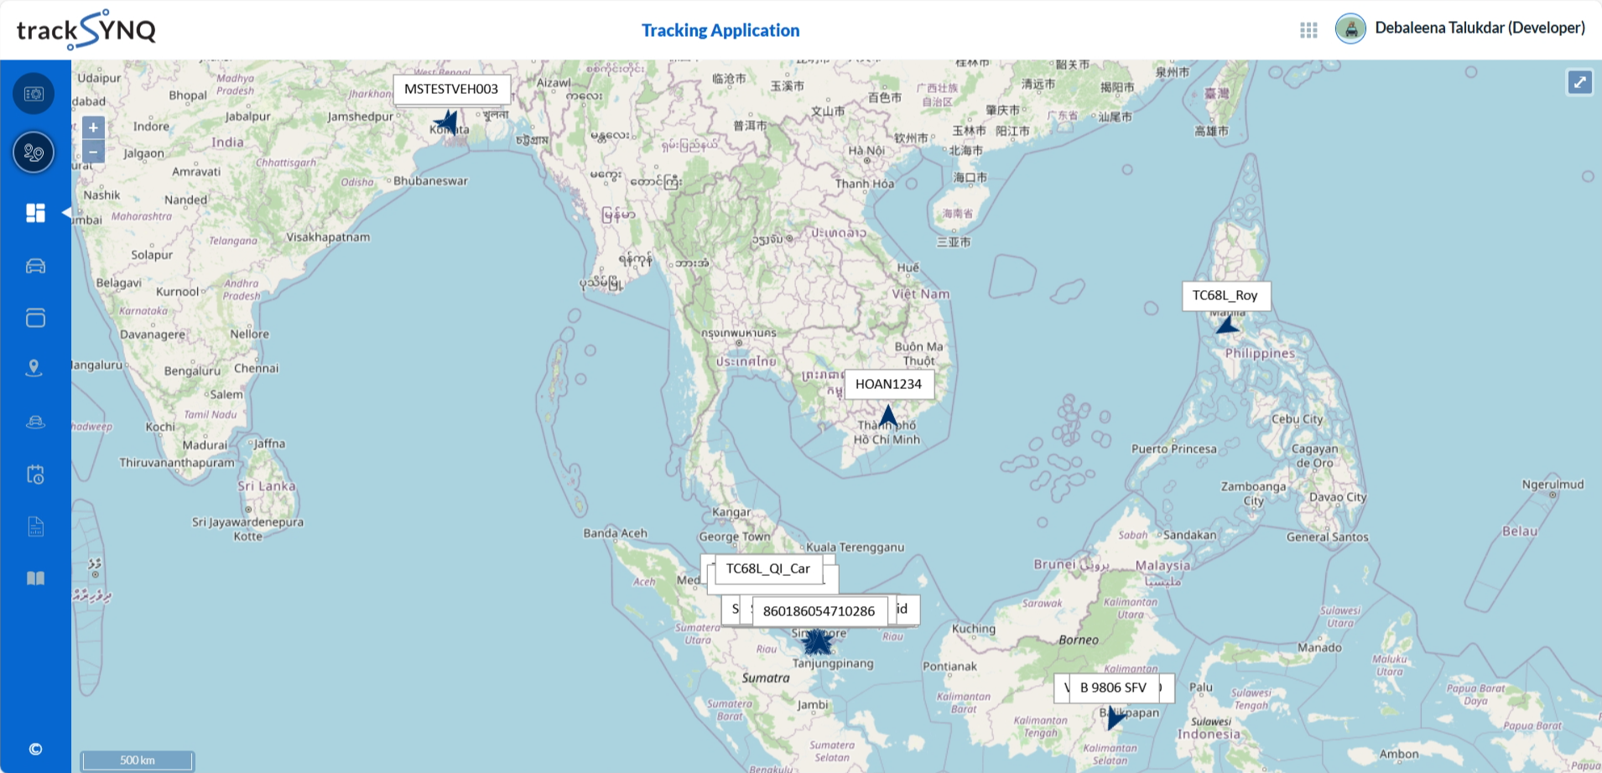The width and height of the screenshot is (1602, 773).
Task: Click the B 9806 SFV vehicle label
Action: tap(1115, 687)
